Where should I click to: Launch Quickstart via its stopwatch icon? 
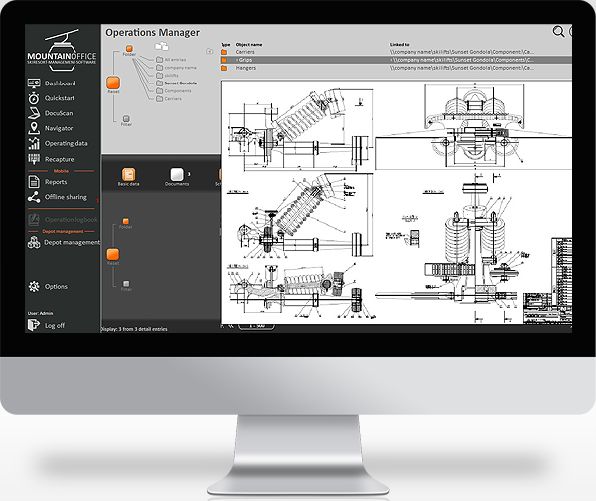(36, 98)
